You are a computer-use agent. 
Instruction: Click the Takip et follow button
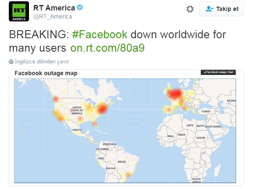[221, 9]
